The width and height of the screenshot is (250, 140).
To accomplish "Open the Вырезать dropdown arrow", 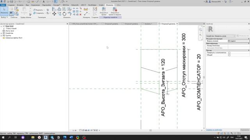I will (44, 10).
